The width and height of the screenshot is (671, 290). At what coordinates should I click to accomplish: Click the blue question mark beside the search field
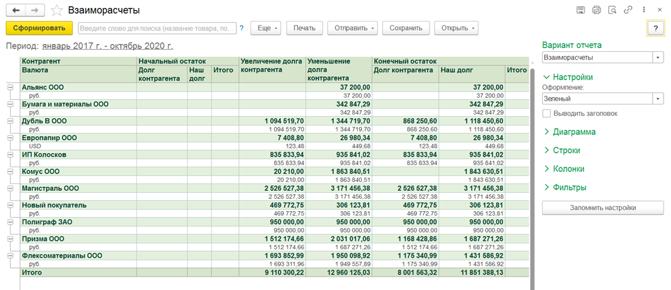tap(242, 28)
